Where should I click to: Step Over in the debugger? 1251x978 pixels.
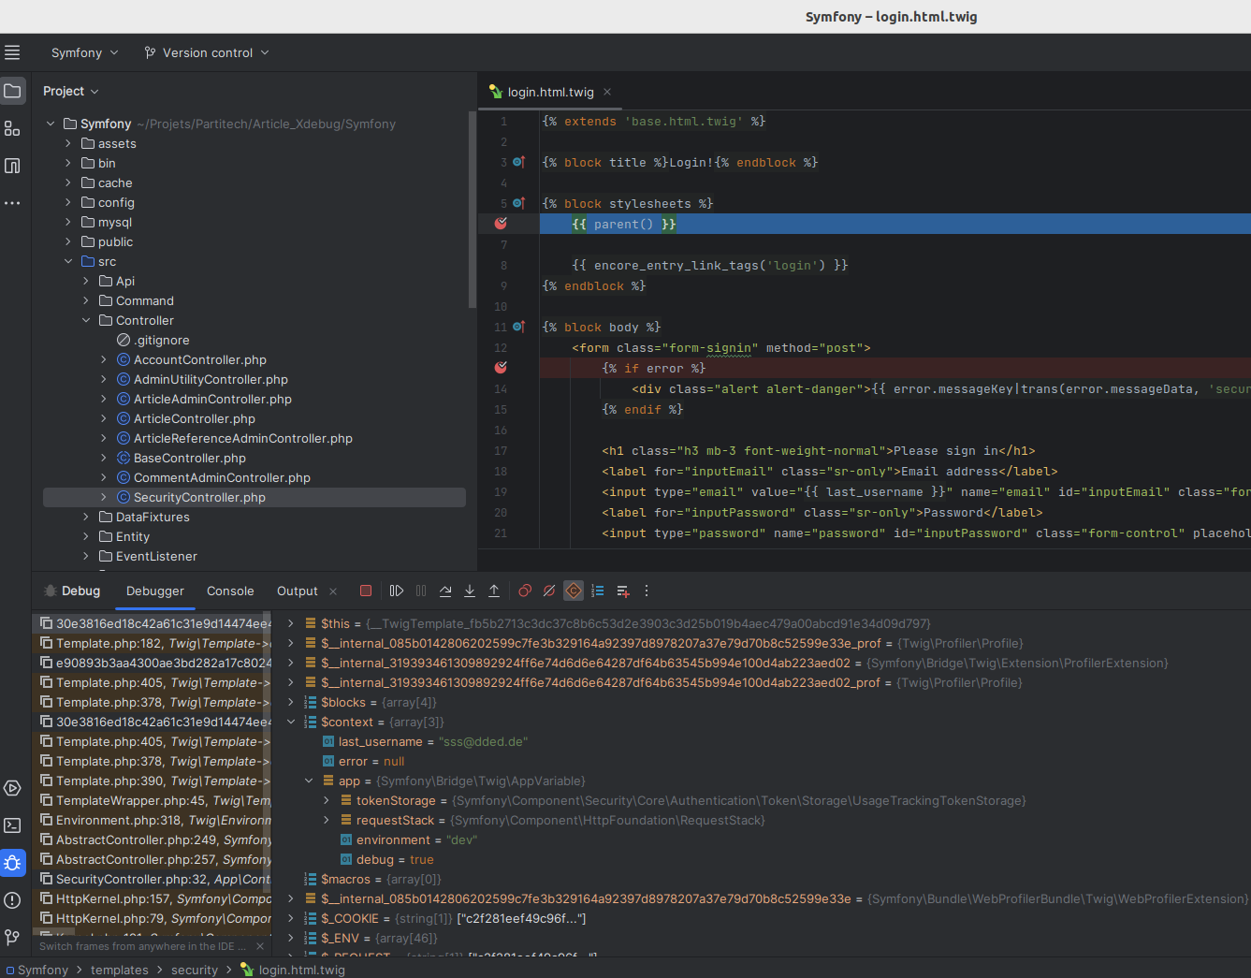[x=445, y=591]
